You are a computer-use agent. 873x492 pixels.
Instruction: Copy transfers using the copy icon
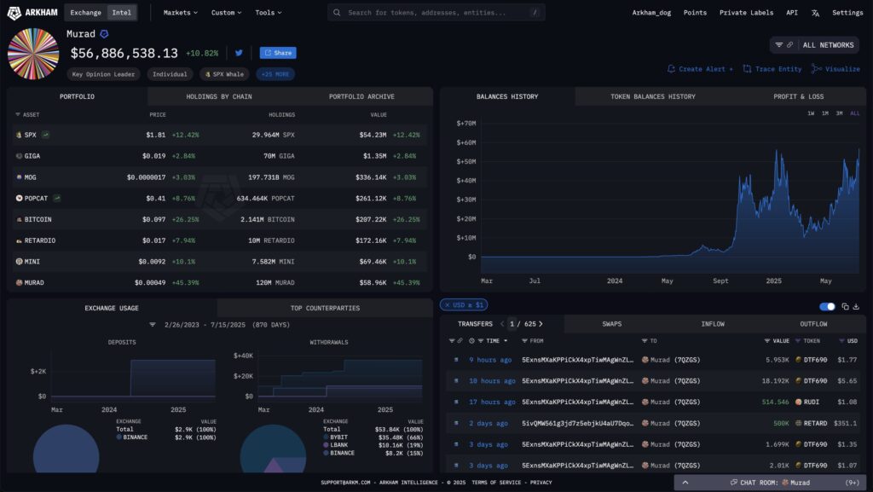(x=845, y=306)
